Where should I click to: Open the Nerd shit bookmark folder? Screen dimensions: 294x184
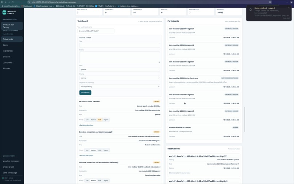(70, 6)
